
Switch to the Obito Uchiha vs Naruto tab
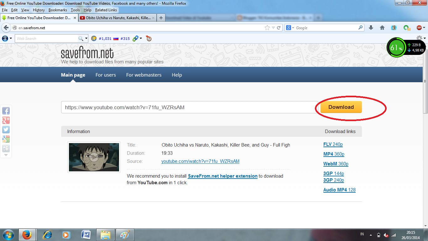(x=117, y=18)
